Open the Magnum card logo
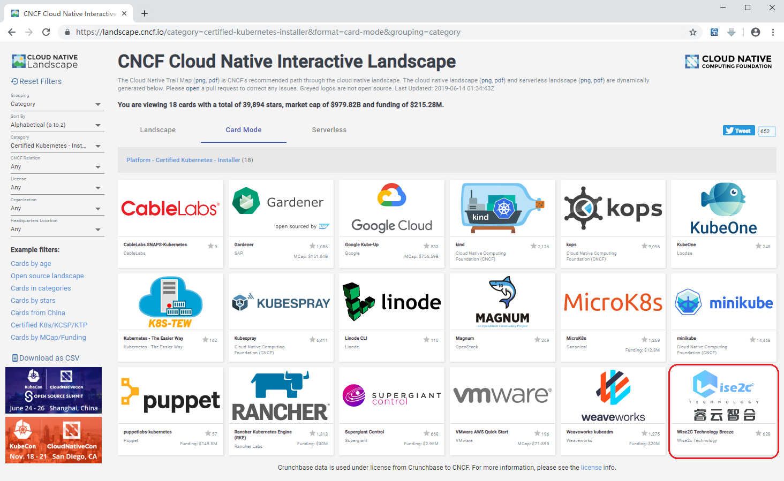Image resolution: width=784 pixels, height=481 pixels. click(x=502, y=302)
